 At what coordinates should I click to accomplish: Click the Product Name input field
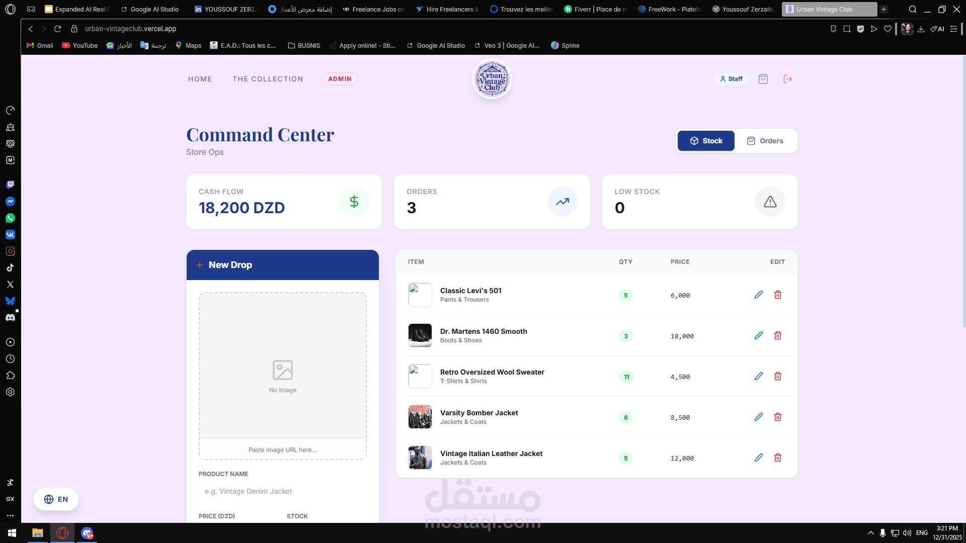(x=282, y=491)
